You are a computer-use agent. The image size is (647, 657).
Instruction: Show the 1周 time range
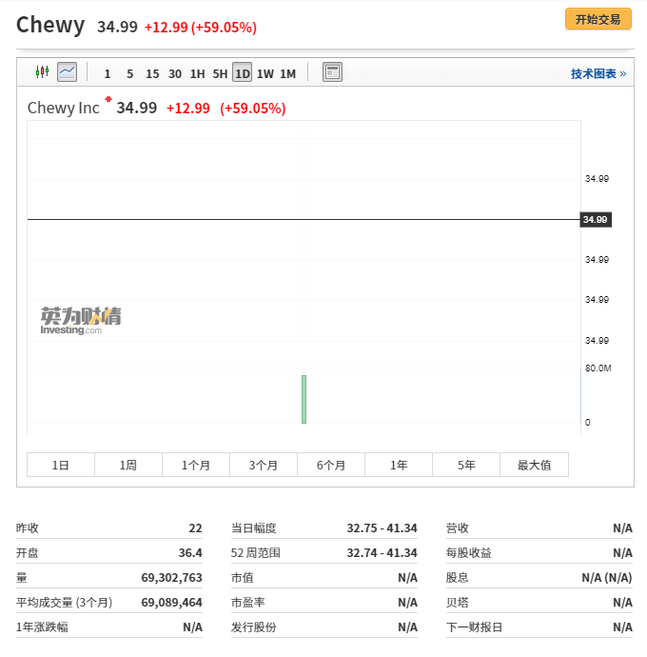(x=128, y=465)
